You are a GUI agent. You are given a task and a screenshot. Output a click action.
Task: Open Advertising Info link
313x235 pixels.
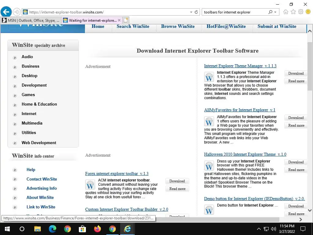point(42,188)
